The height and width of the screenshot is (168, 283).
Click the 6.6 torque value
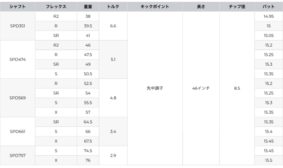click(113, 26)
